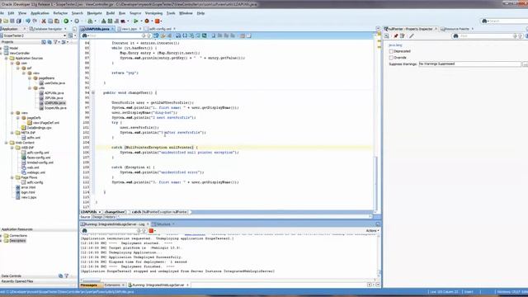Click the editor Find search field
The width and height of the screenshot is (528, 297).
[x=115, y=35]
